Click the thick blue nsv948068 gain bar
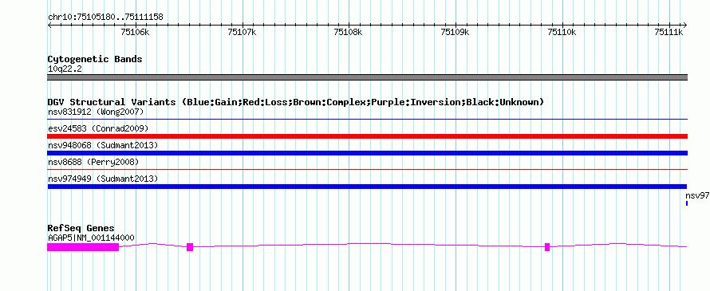The image size is (710, 291). point(367,153)
